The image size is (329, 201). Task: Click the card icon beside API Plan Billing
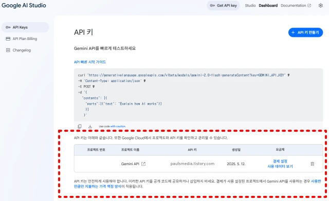pyautogui.click(x=8, y=39)
